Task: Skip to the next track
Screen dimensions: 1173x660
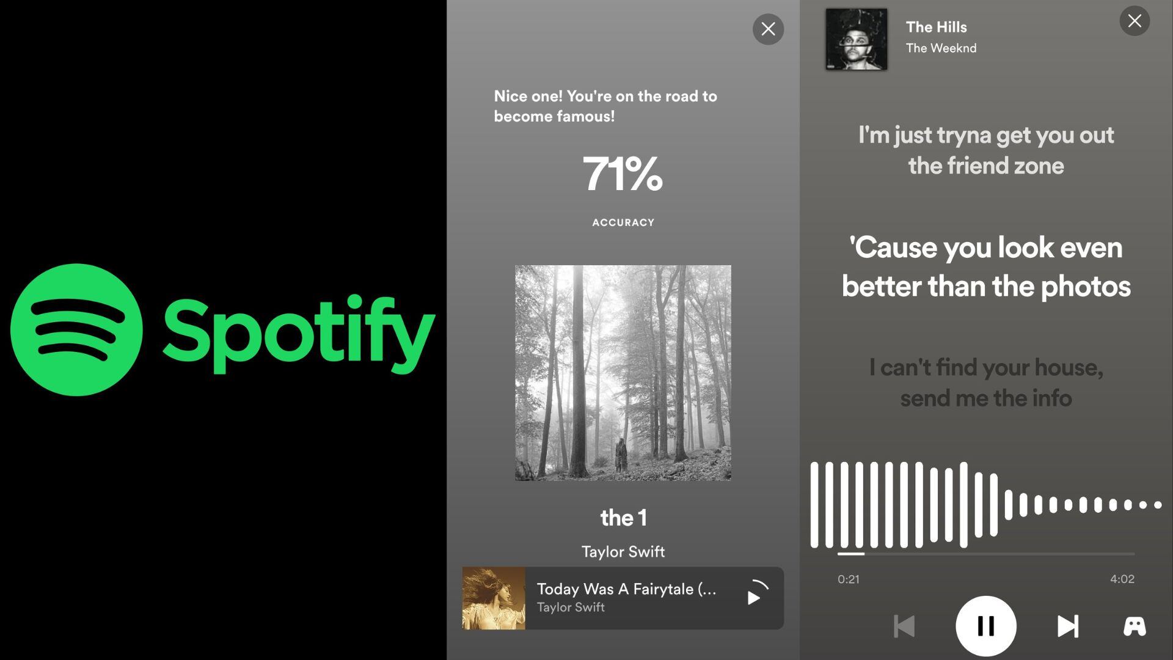Action: [x=1068, y=626]
